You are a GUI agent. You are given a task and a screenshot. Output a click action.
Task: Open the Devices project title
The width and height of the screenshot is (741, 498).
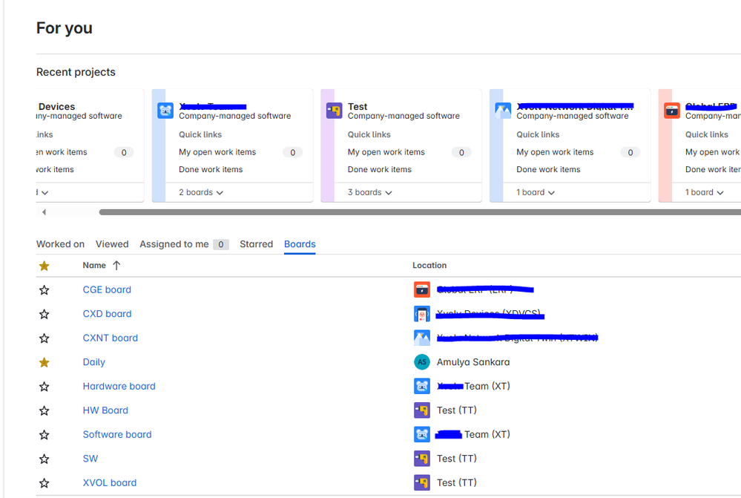[56, 106]
